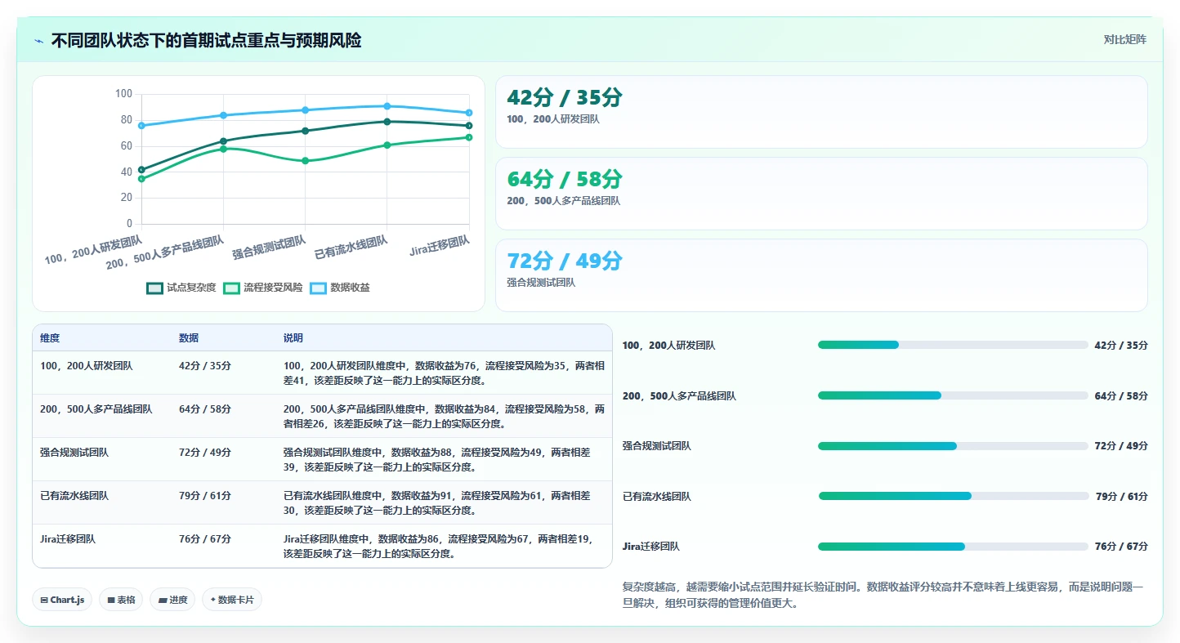
Task: Click the chart axis label Jira迁移团队
Action: coord(440,246)
